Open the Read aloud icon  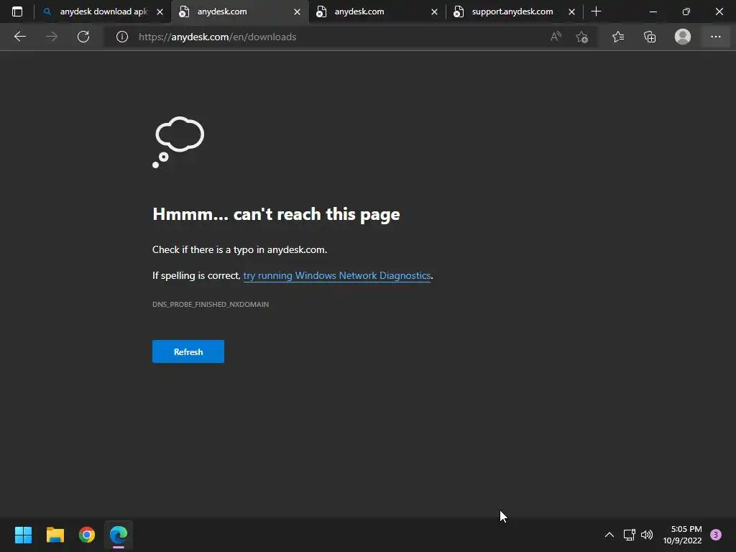tap(556, 37)
